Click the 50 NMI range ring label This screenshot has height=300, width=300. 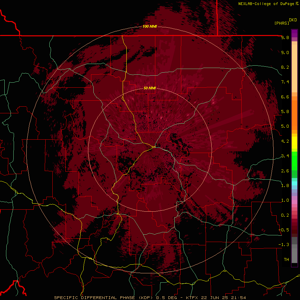pyautogui.click(x=150, y=88)
